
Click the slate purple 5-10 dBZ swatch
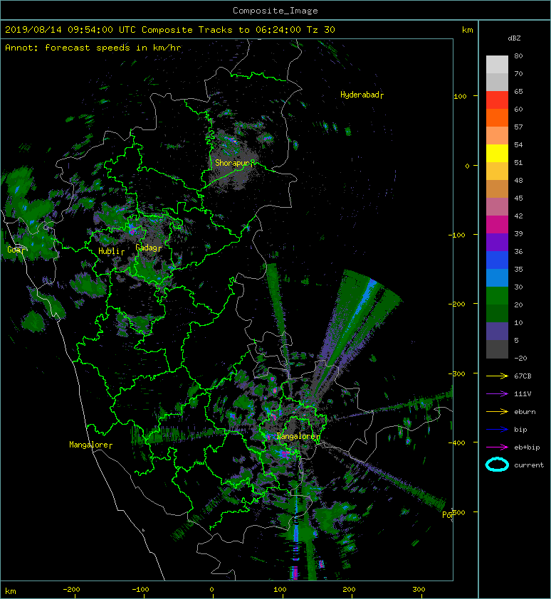[x=497, y=331]
